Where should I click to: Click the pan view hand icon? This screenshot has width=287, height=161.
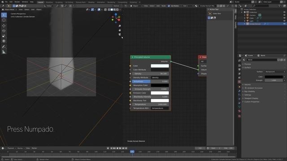point(120,30)
